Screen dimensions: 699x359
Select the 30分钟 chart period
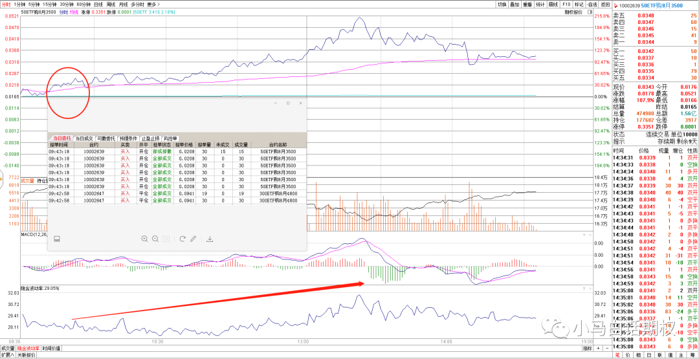coord(67,4)
